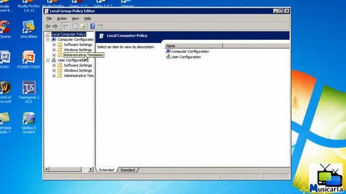Select User Configuration text in Name list

pos(186,57)
